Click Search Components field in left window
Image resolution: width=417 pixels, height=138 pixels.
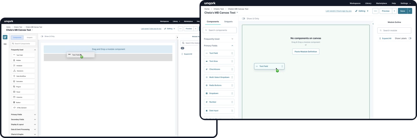[x=23, y=44]
